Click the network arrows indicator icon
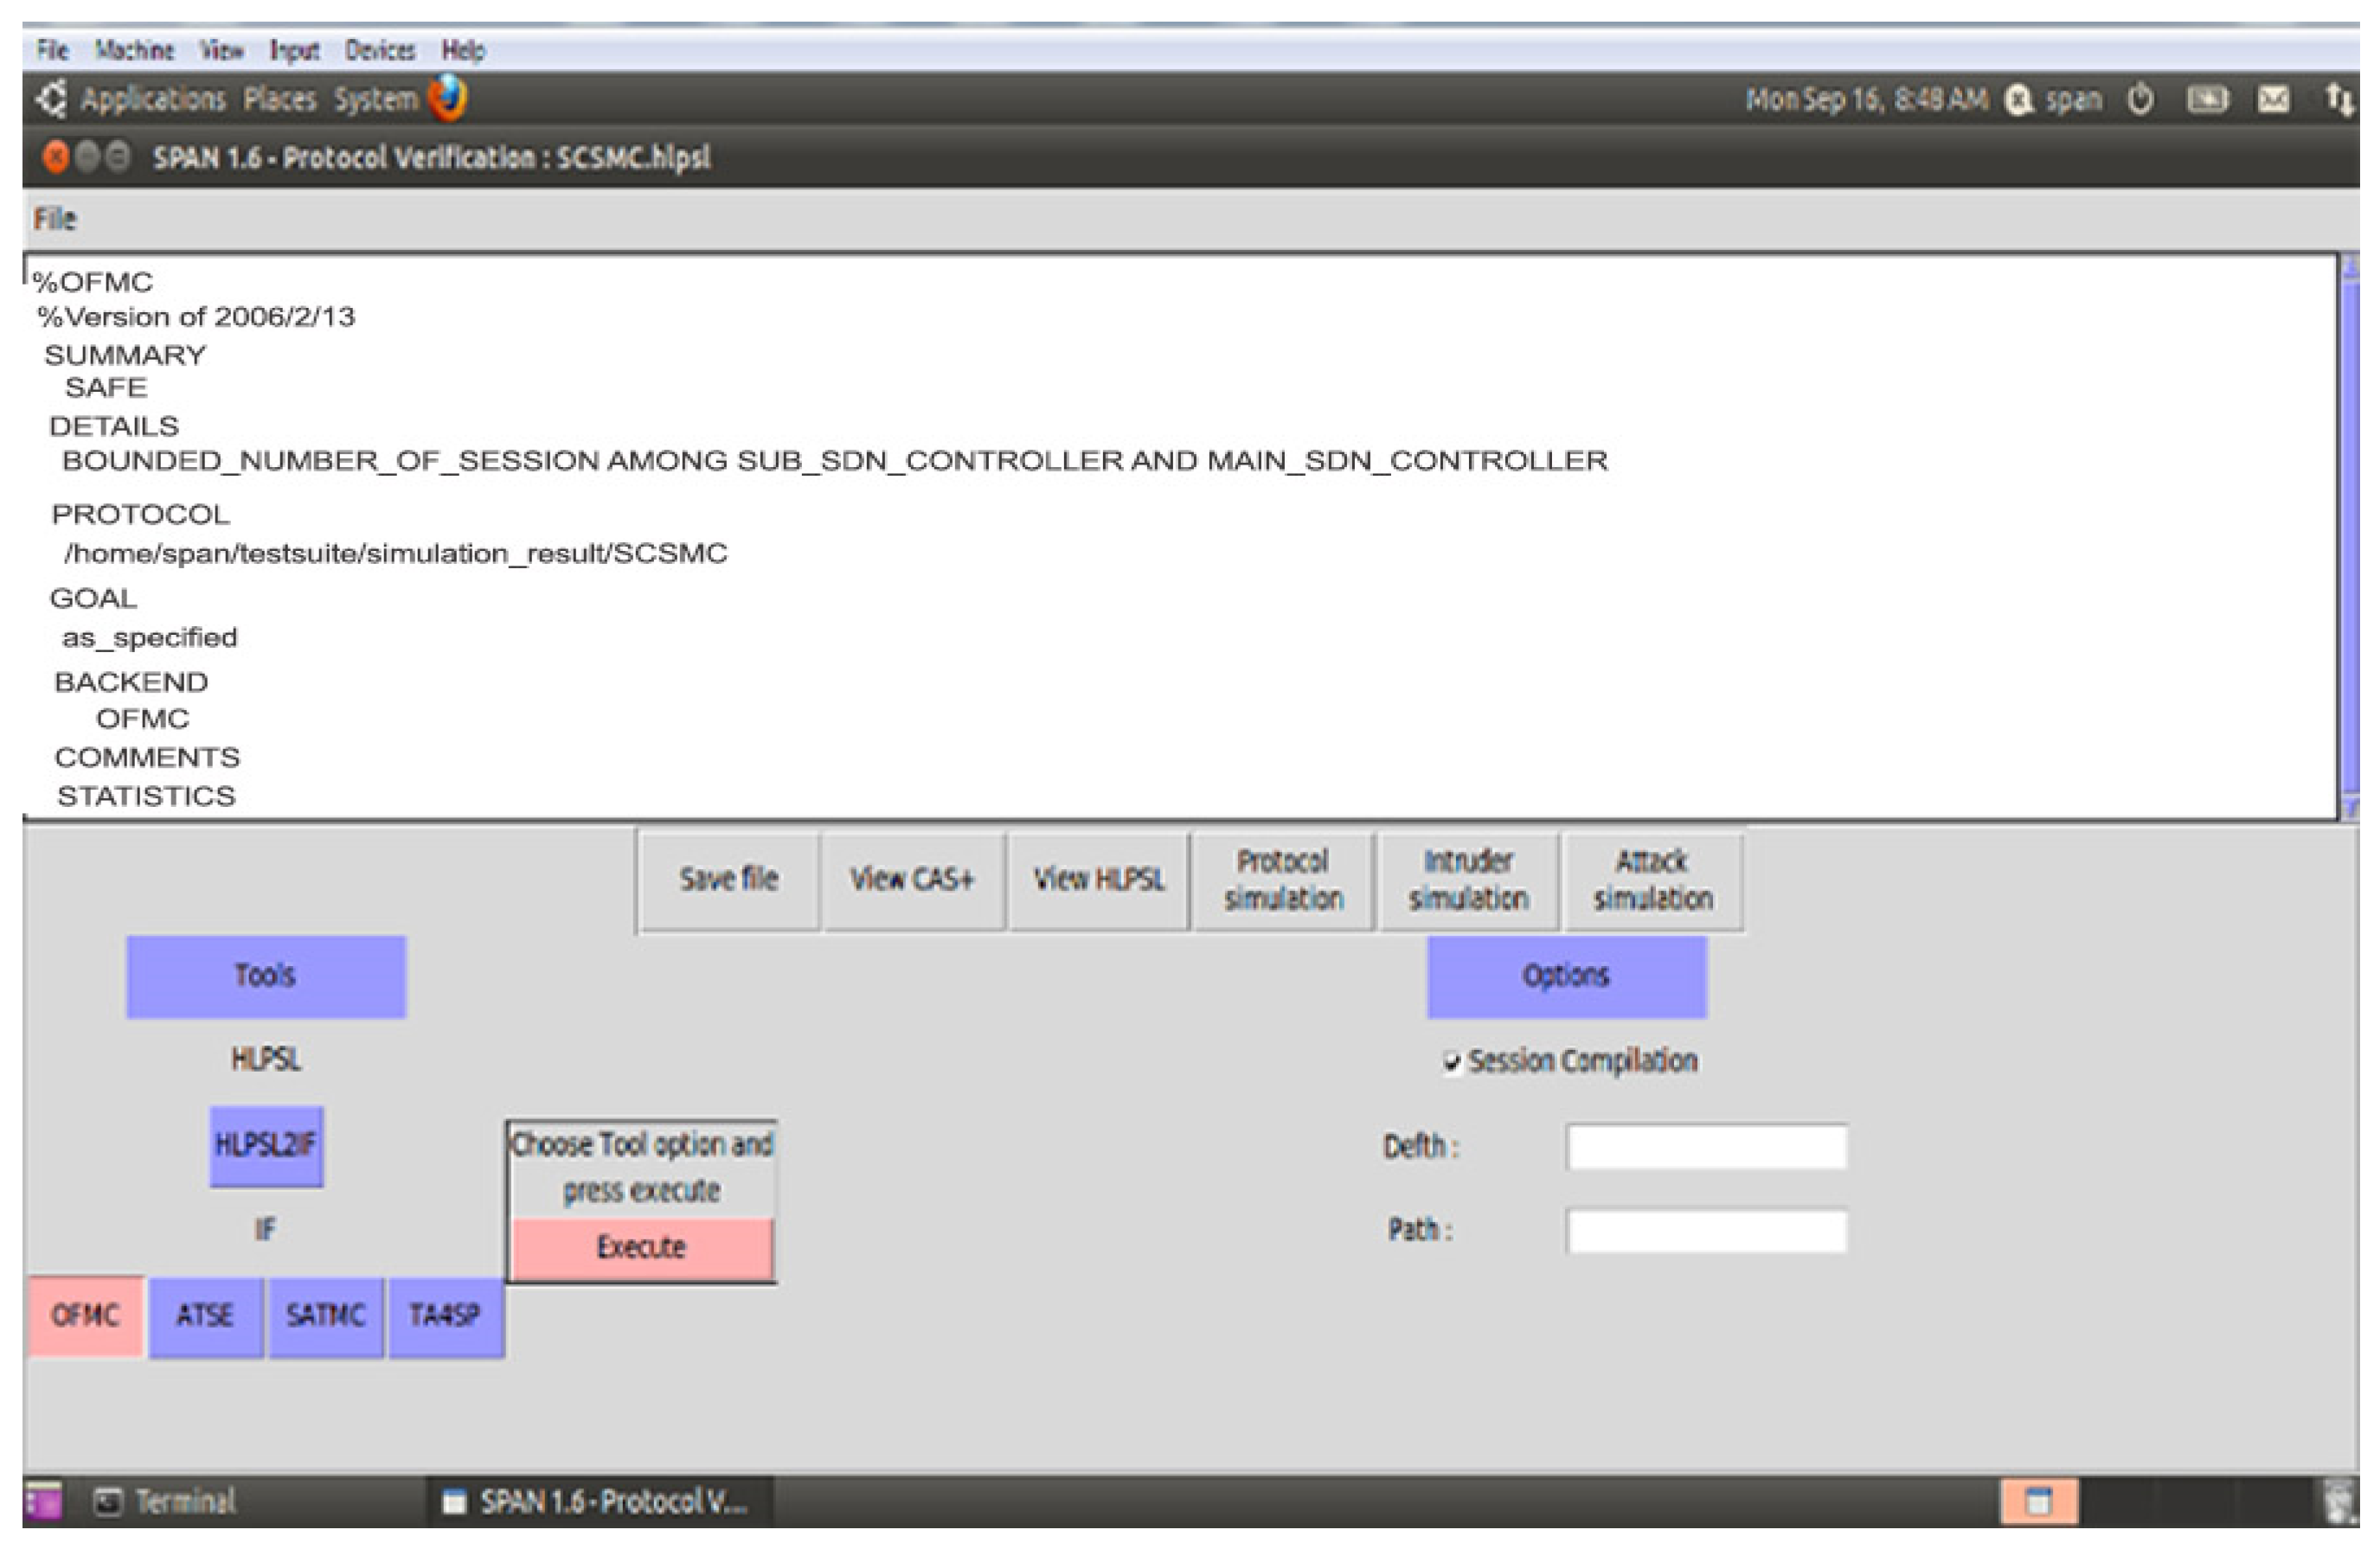Screen dimensions: 2380x1549 click(x=2336, y=100)
